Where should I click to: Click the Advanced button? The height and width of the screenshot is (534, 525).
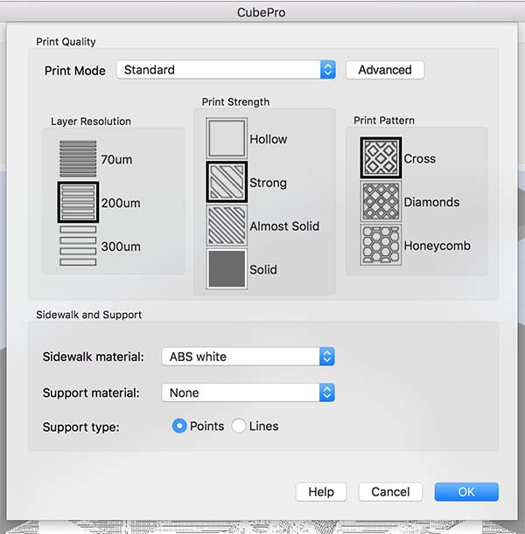tap(385, 70)
